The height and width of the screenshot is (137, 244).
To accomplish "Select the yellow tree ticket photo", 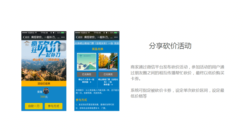I will 108,62.
